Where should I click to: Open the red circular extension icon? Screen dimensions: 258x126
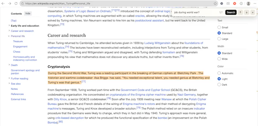pyautogui.click(x=235, y=4)
